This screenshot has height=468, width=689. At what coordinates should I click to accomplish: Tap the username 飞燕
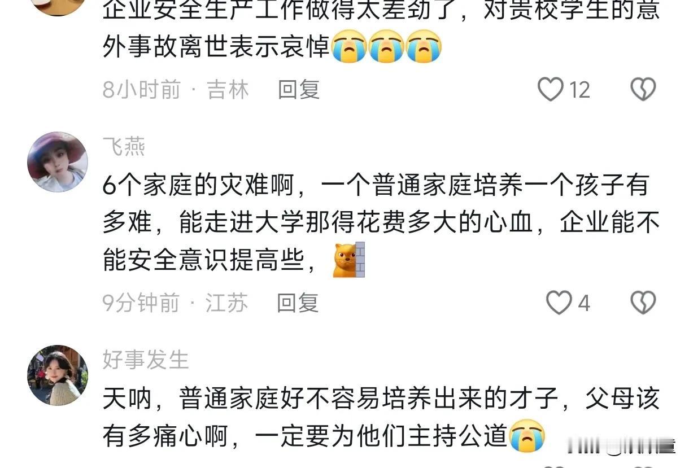(124, 147)
